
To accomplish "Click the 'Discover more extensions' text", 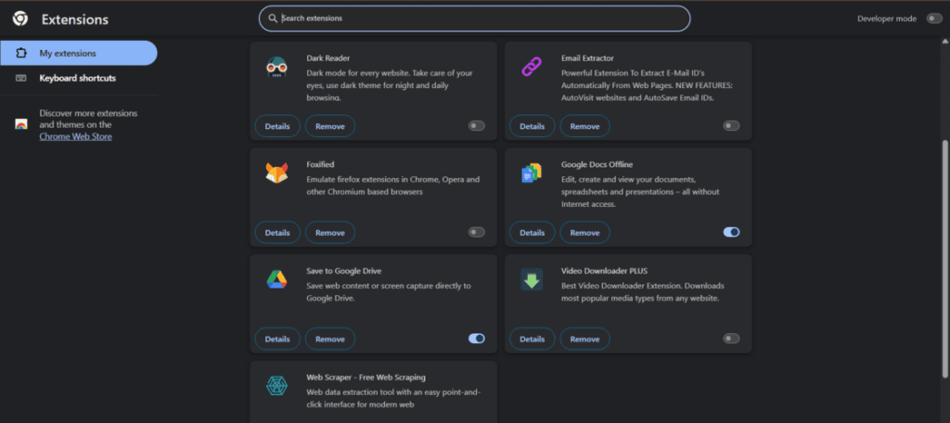I will click(x=88, y=119).
